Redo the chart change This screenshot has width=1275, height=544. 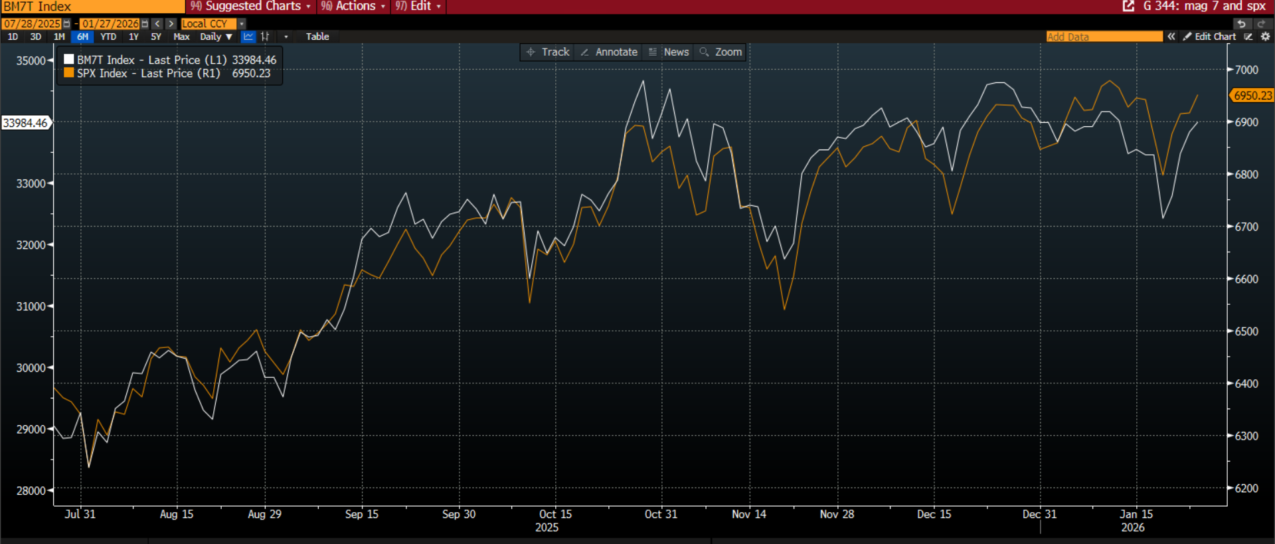(x=1261, y=24)
